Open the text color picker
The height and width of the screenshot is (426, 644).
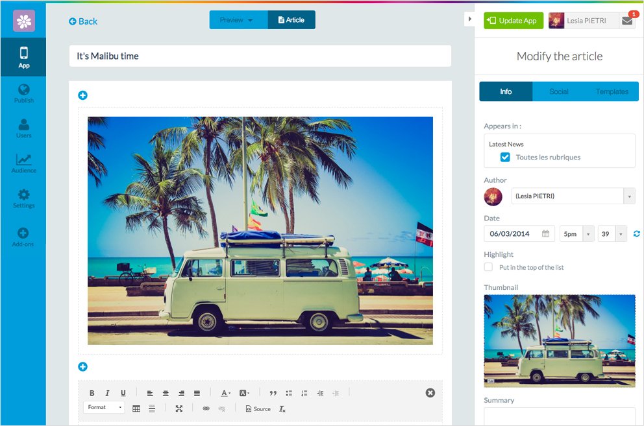pyautogui.click(x=225, y=393)
